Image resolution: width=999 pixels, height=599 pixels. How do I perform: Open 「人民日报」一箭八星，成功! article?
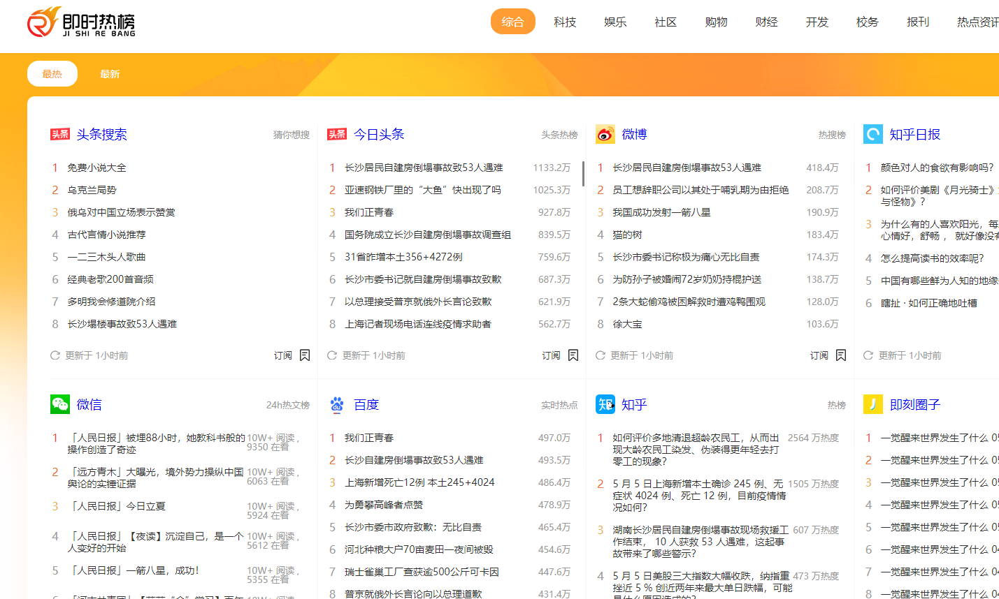point(133,570)
